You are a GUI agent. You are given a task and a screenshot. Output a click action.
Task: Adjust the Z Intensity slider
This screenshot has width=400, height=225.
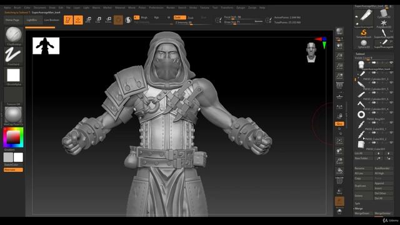coord(192,22)
